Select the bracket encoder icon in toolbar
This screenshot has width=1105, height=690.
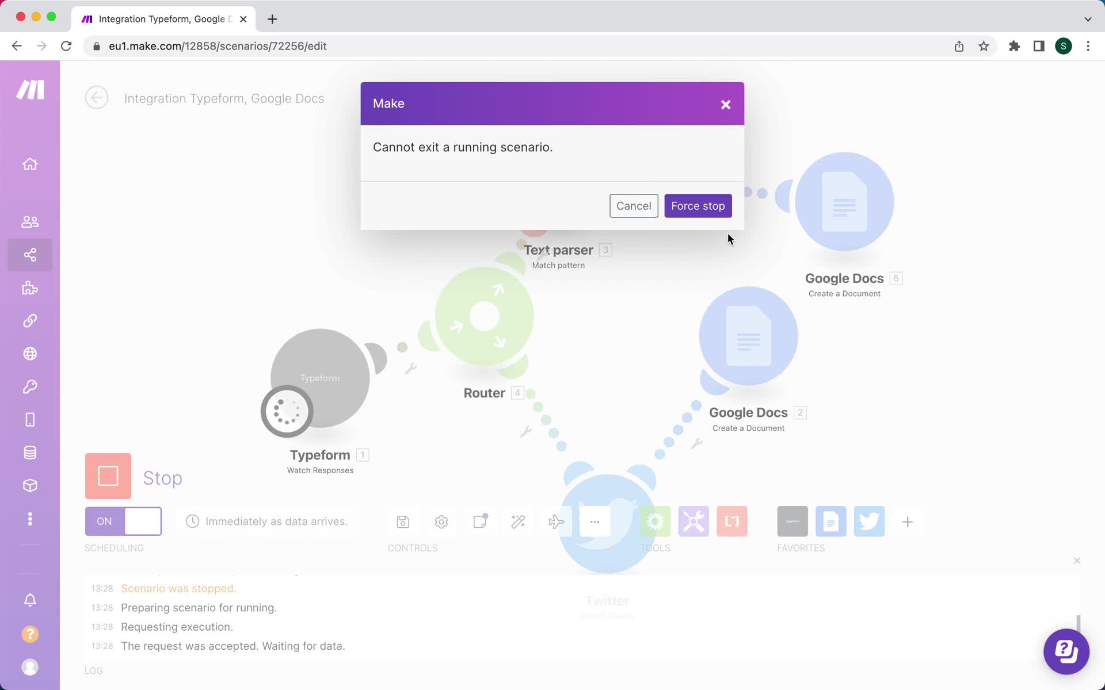coord(731,522)
